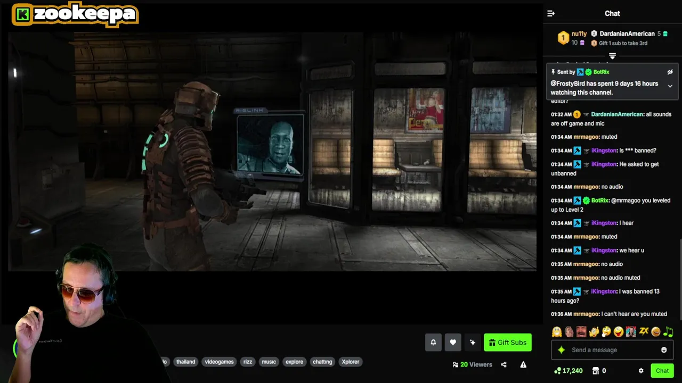Image resolution: width=682 pixels, height=383 pixels.
Task: Click the nu11y username in the leaderboard
Action: (x=579, y=34)
